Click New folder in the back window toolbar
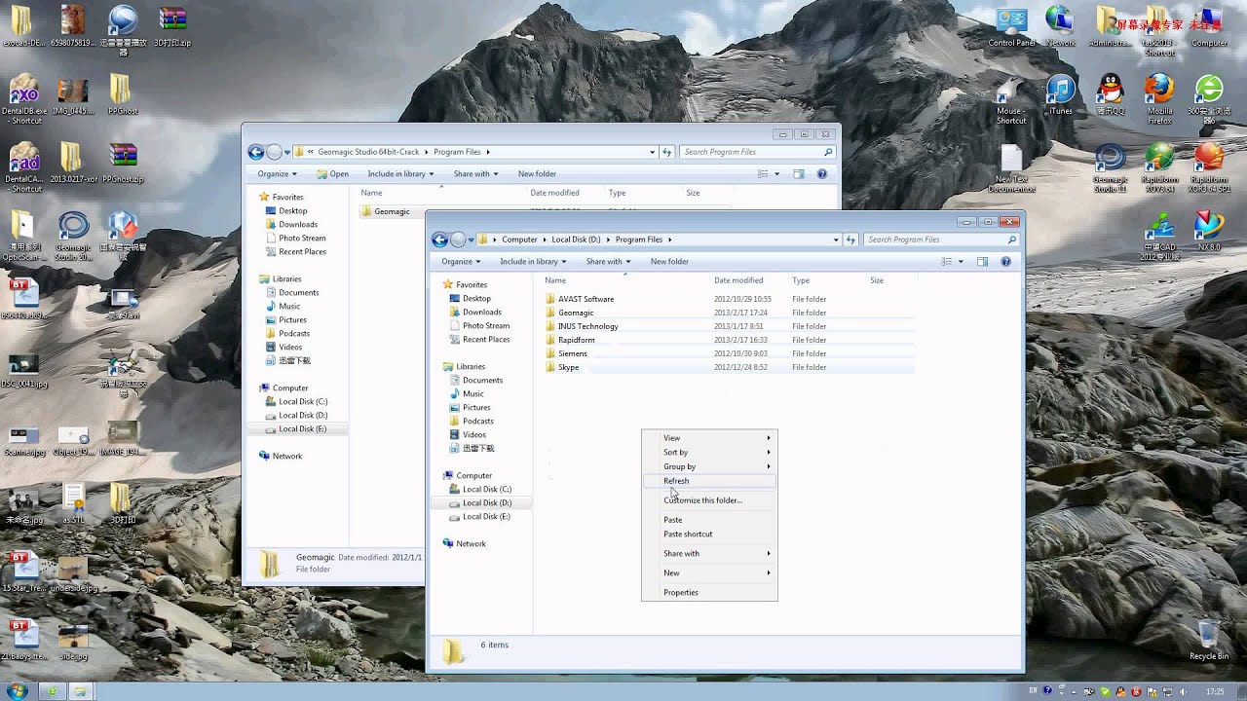Image resolution: width=1247 pixels, height=701 pixels. coord(537,173)
